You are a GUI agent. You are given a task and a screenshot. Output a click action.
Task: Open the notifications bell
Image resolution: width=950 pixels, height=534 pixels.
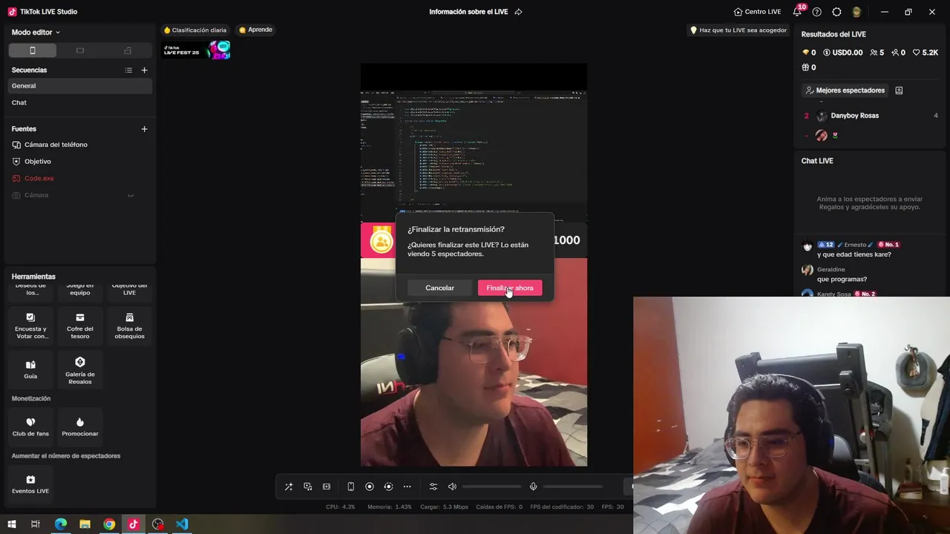point(797,12)
